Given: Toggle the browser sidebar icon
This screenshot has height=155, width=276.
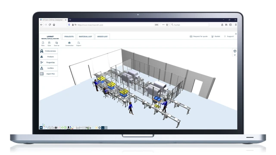Looking at the screenshot, I should point(230,25).
